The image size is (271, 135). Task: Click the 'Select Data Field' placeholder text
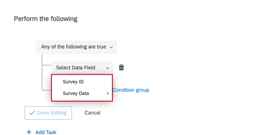76,68
